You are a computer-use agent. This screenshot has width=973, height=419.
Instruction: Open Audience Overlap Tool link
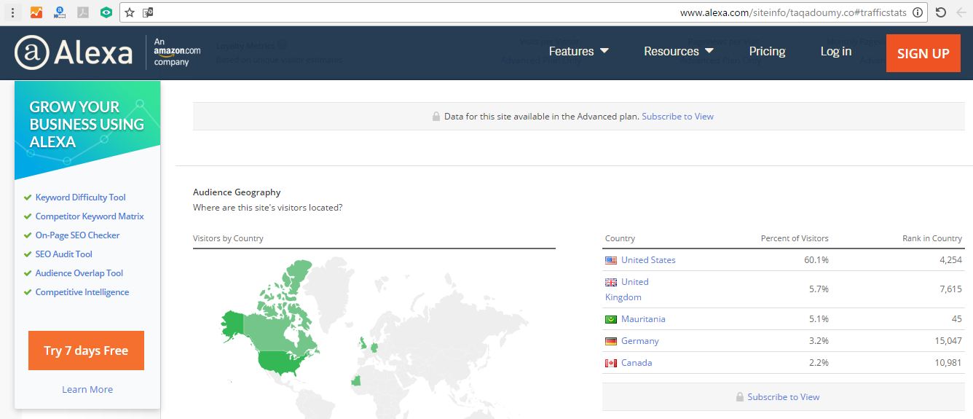(79, 273)
